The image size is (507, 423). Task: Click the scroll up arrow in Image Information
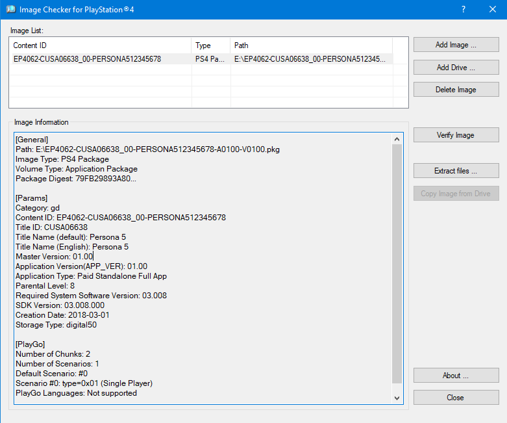tap(397, 138)
